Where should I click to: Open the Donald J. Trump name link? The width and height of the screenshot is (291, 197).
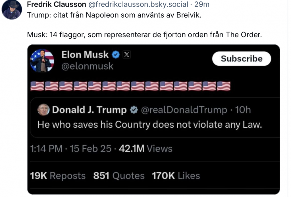89,110
